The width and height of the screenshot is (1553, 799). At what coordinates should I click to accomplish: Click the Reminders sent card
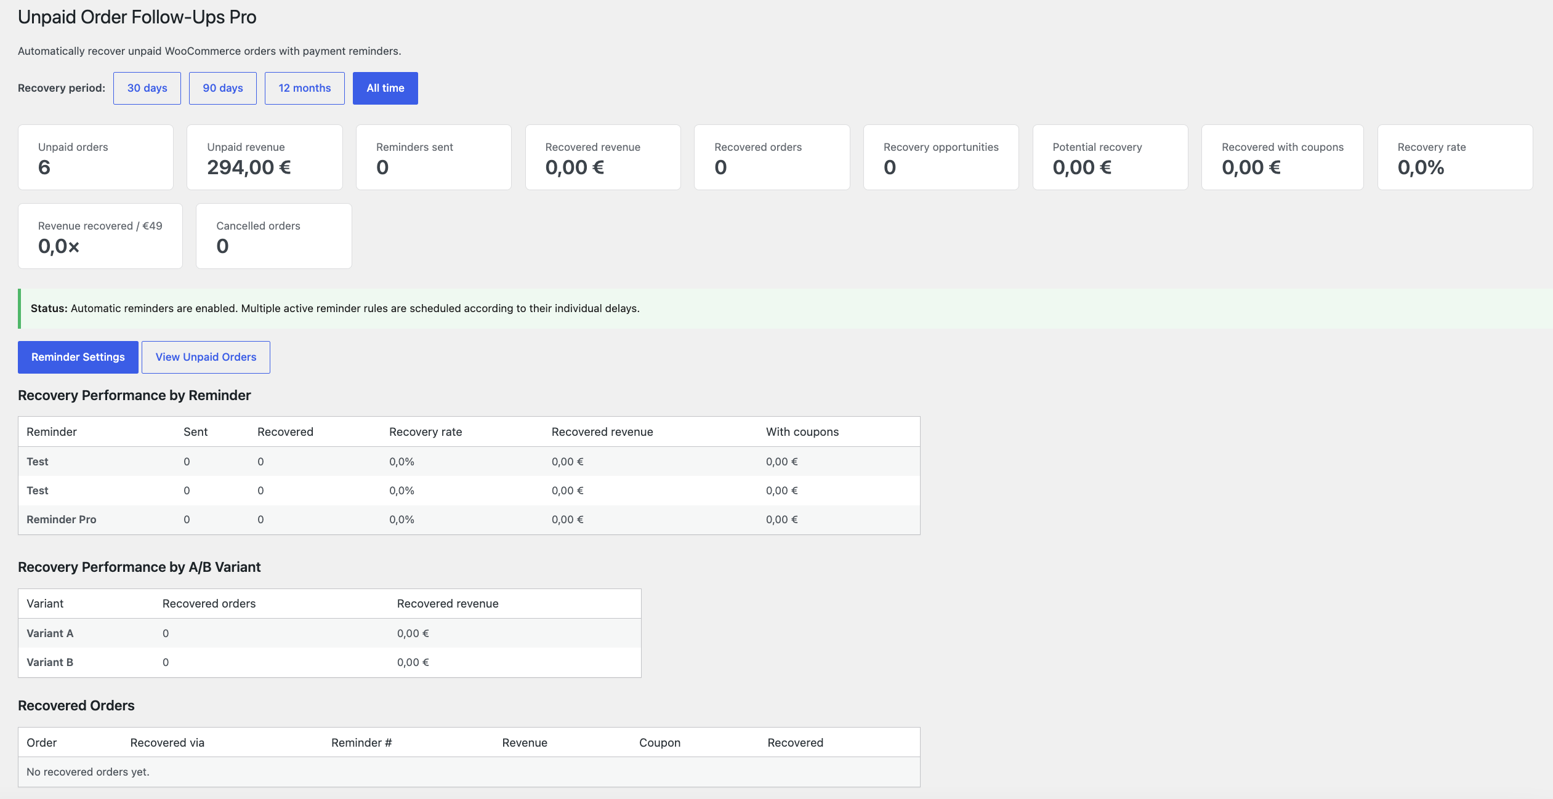pos(434,158)
